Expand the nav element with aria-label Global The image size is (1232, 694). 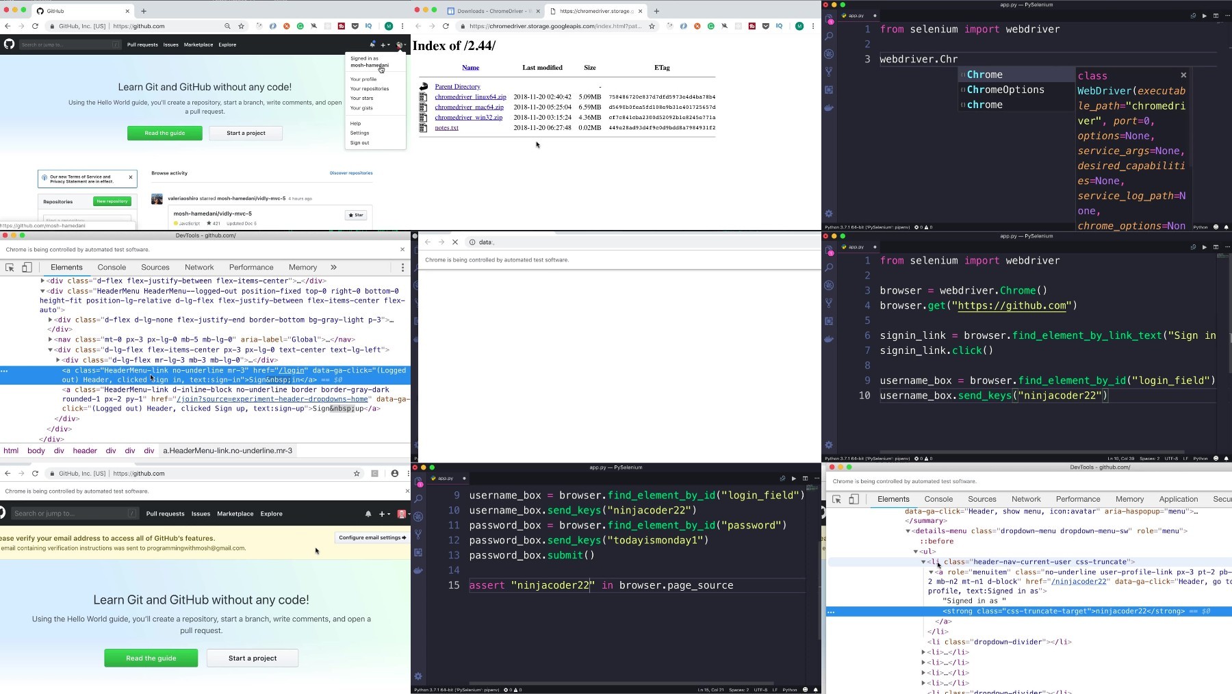point(51,339)
